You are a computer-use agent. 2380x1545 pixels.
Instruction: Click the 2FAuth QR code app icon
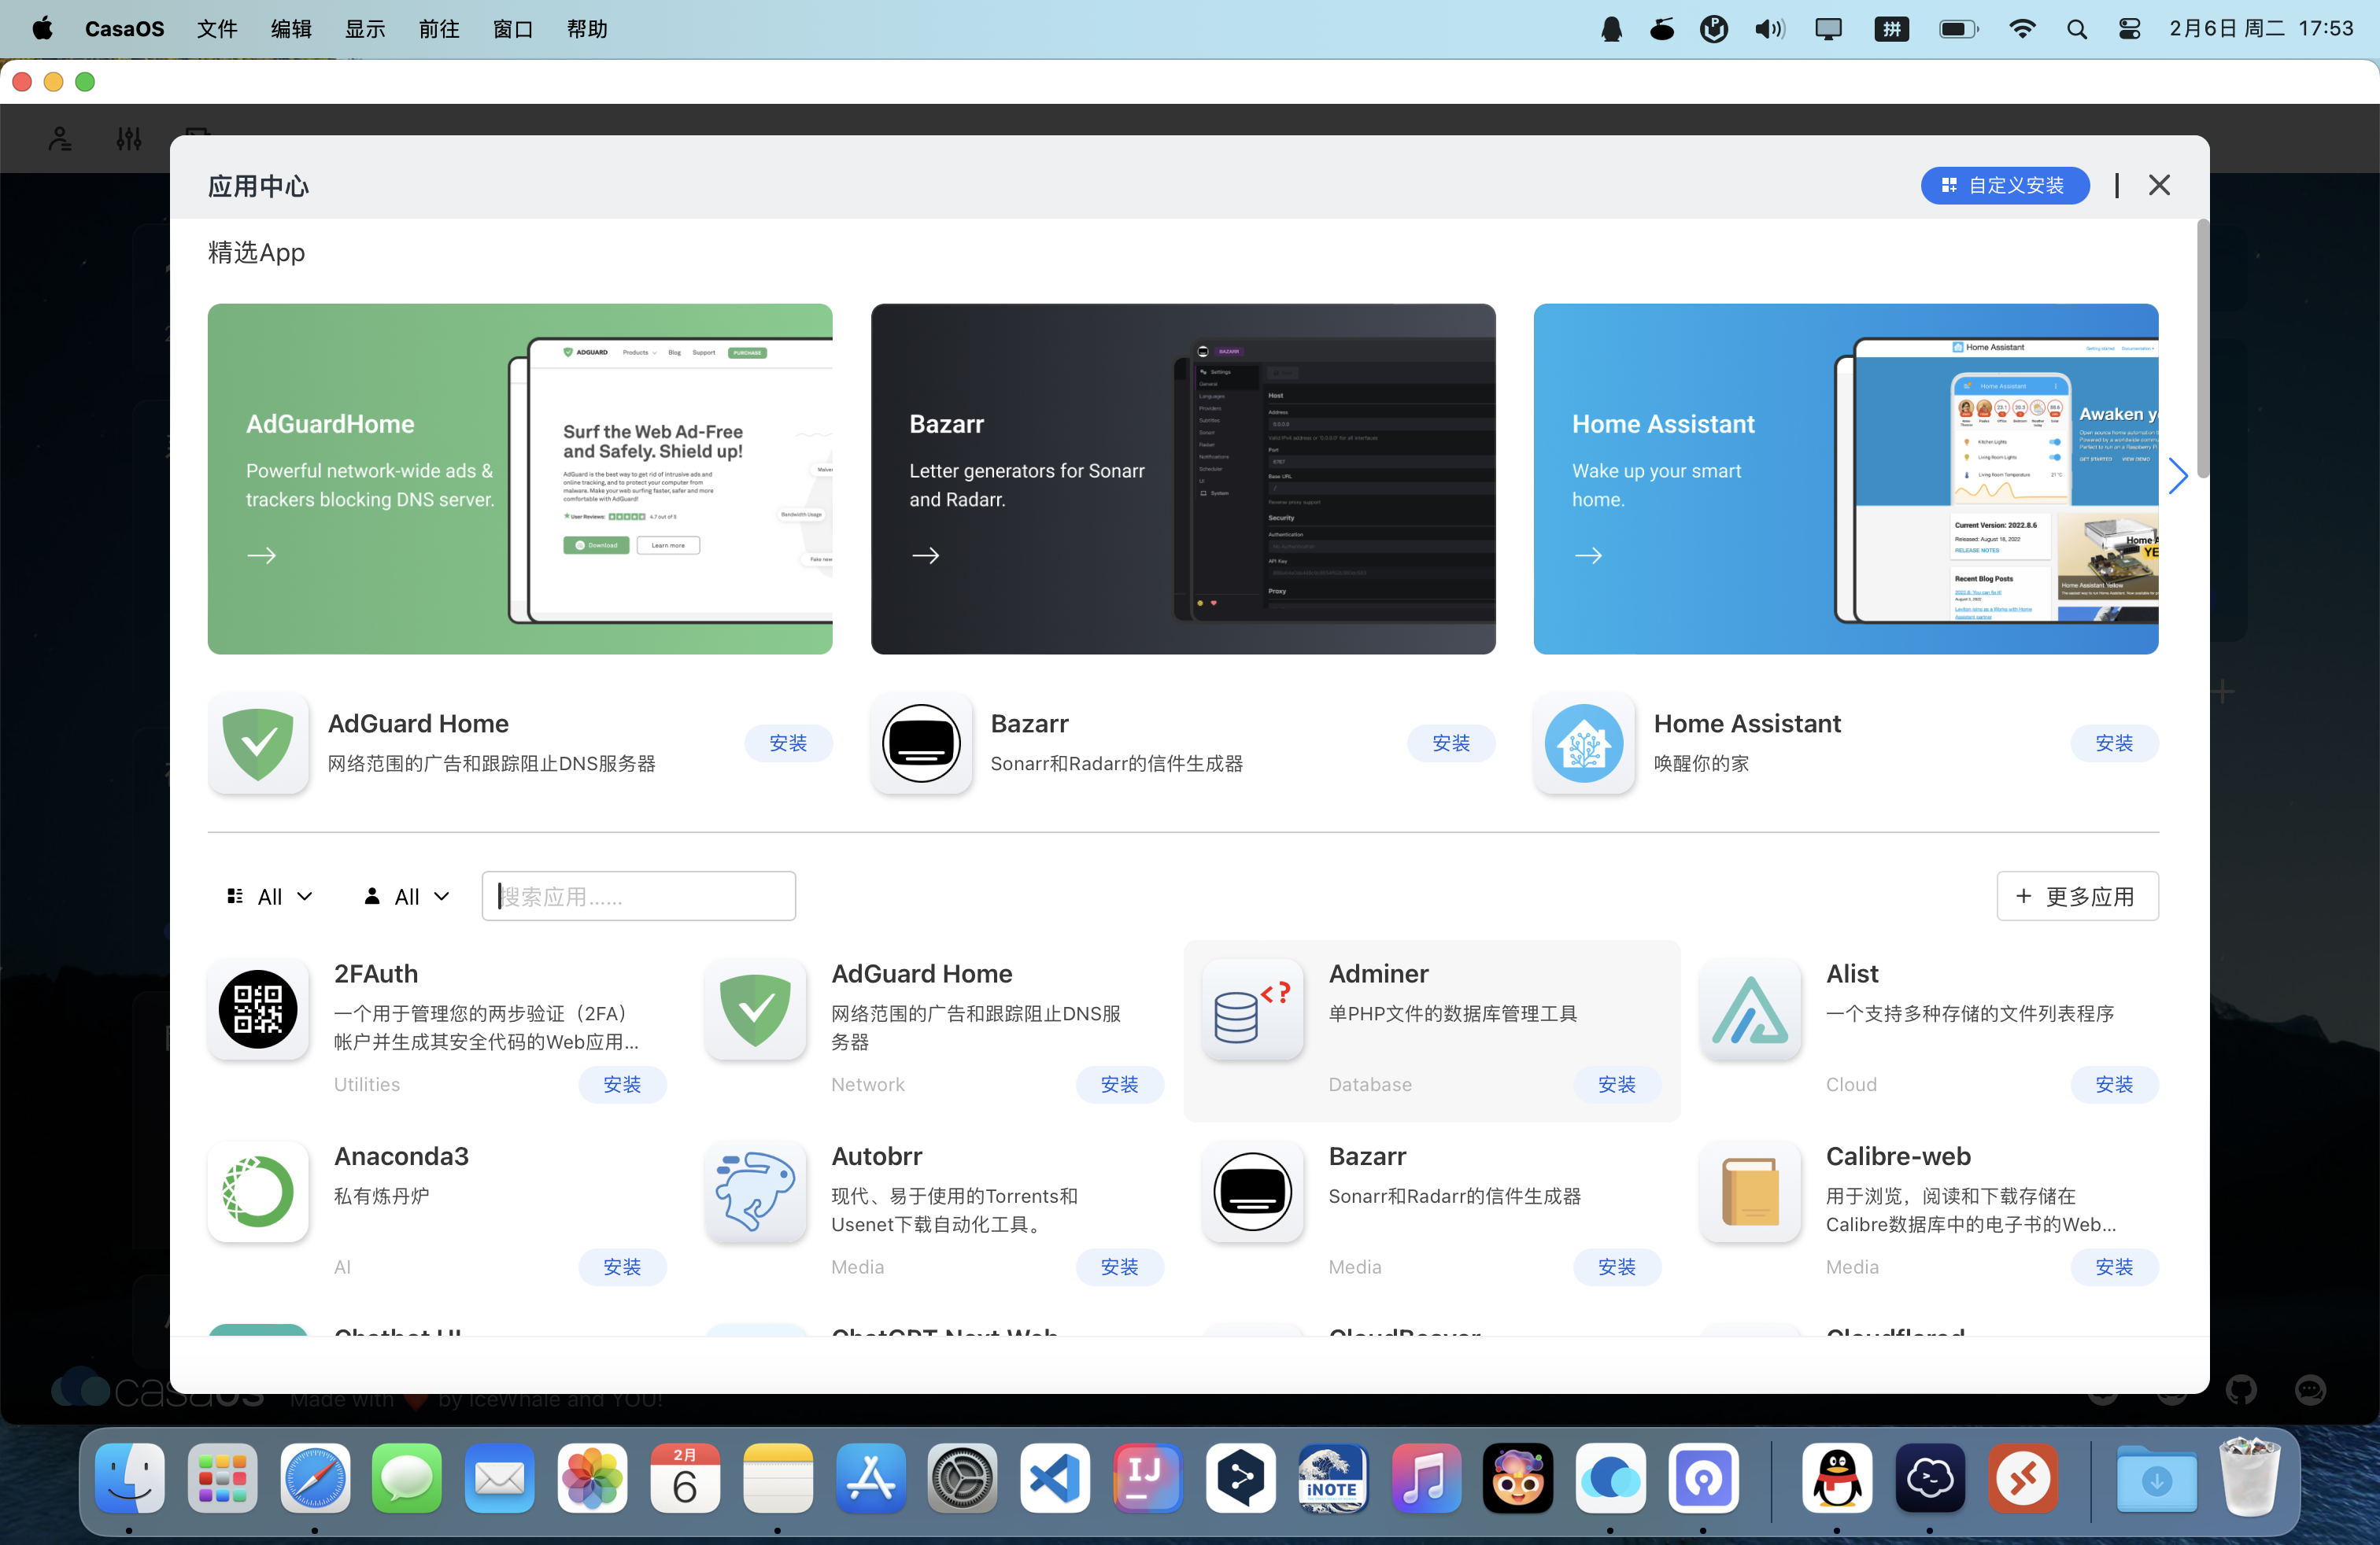click(x=258, y=1009)
